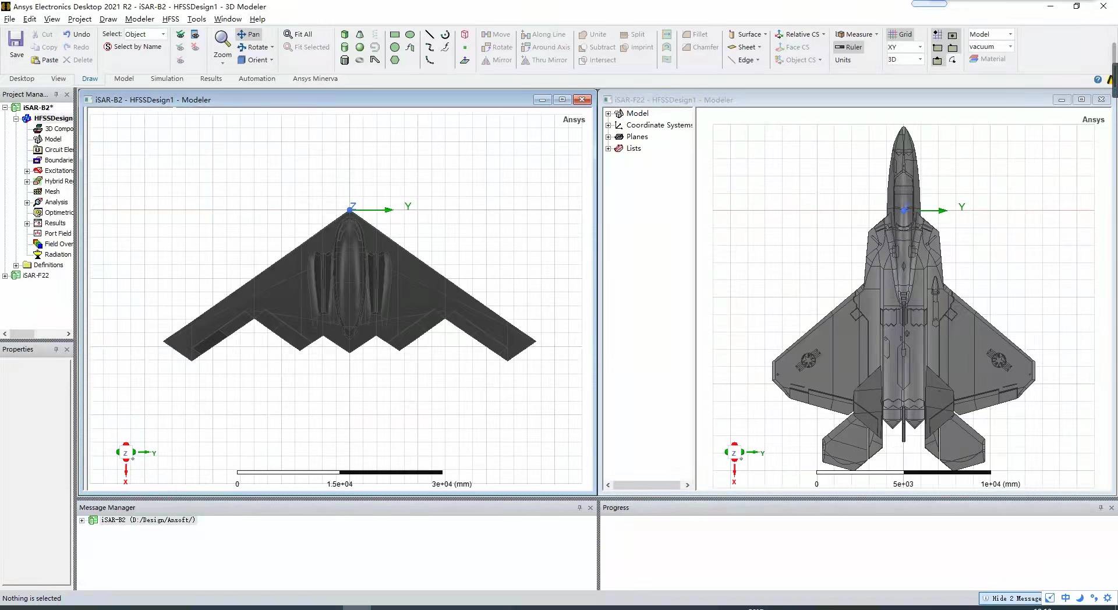
Task: Select the Draw regular polygon tool
Action: [395, 60]
